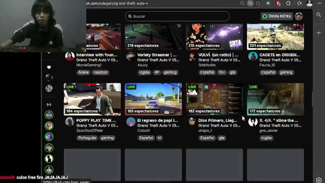This screenshot has width=325, height=183.
Task: Select the reaction tag
Action: click(101, 72)
